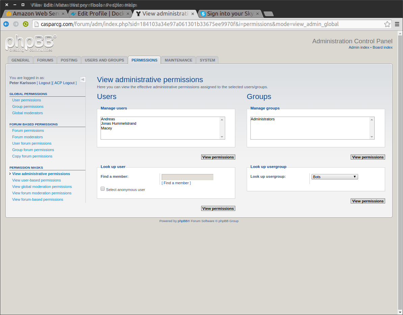The width and height of the screenshot is (403, 315).
Task: Click the ACP Logout link
Action: (64, 83)
